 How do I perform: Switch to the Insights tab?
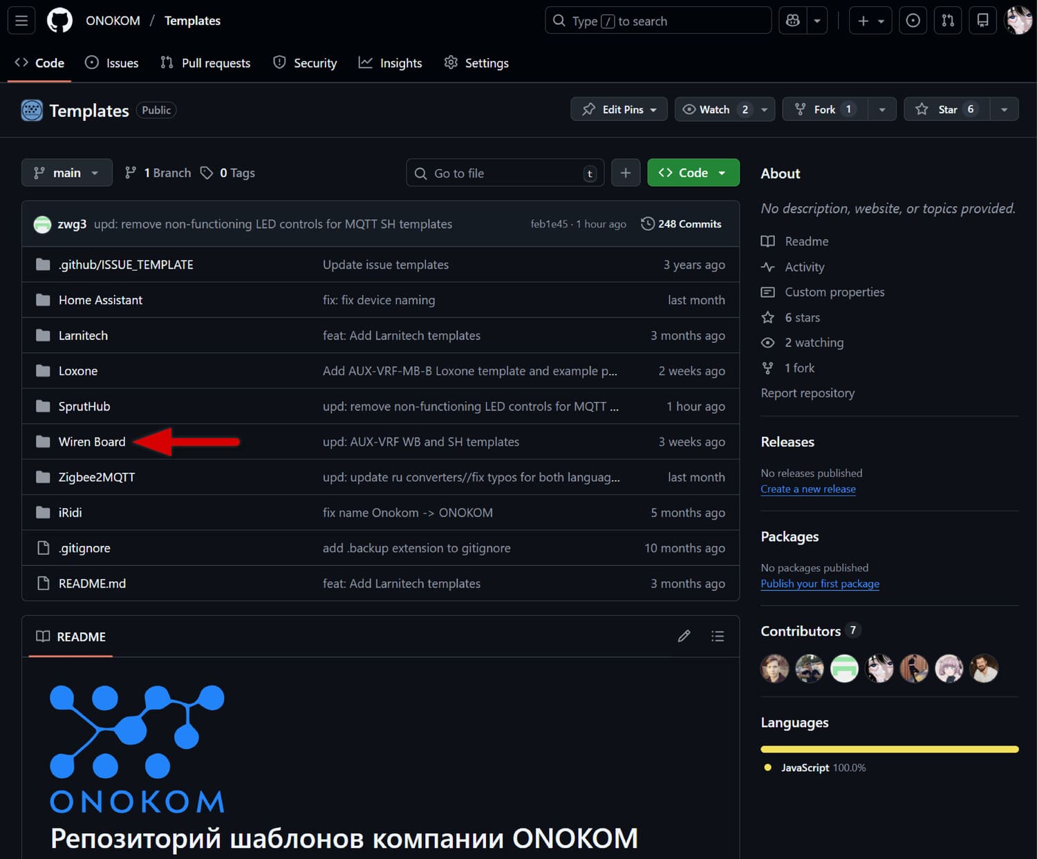391,62
